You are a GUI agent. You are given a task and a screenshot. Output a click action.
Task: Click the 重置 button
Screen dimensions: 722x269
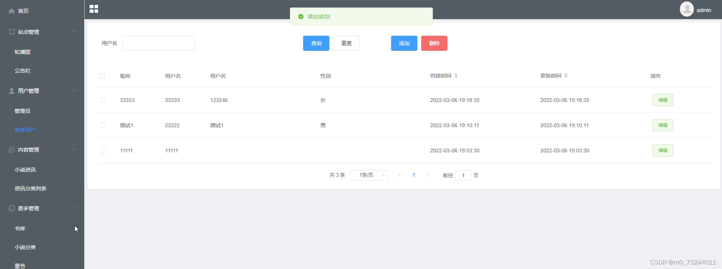[x=346, y=43]
